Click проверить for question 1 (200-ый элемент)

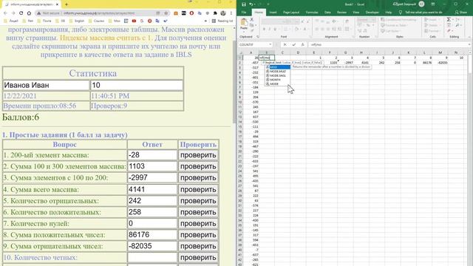[198, 155]
